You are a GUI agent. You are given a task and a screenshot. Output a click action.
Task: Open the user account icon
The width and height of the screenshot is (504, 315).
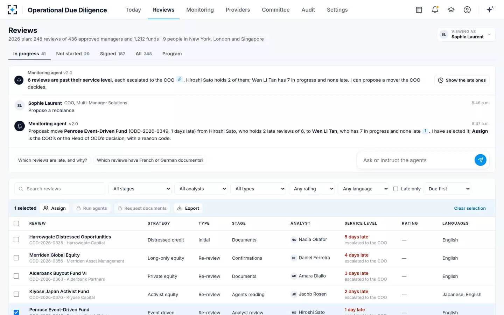pyautogui.click(x=467, y=10)
